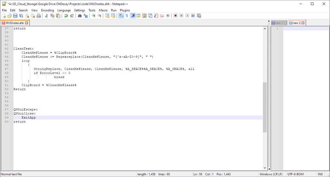Open the Function List panel icon
This screenshot has width=330, height=177.
pos(156,16)
